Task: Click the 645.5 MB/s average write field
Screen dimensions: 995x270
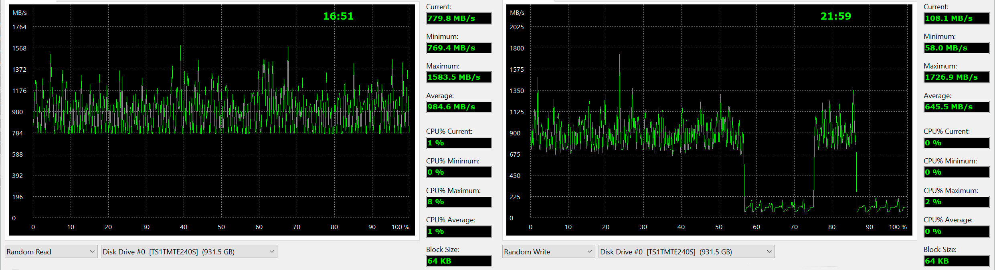Action: coord(957,107)
